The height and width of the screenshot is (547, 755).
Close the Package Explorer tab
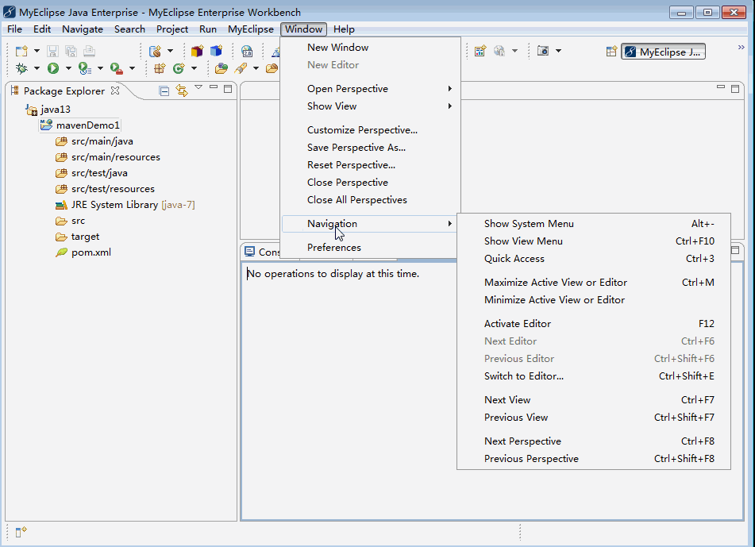(x=115, y=91)
